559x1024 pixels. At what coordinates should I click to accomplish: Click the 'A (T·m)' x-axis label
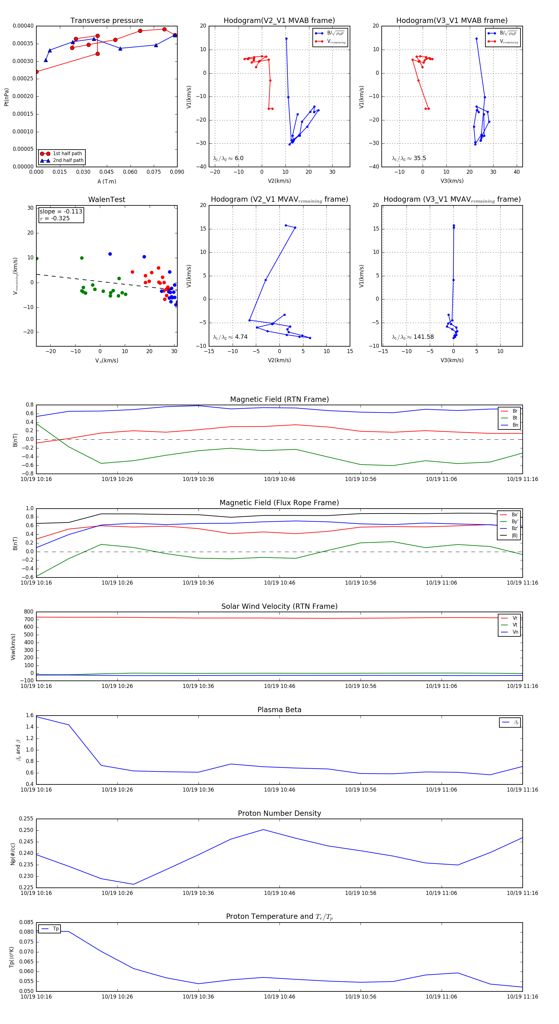pos(107,182)
